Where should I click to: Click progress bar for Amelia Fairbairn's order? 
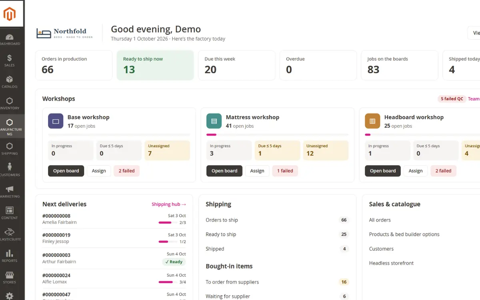pos(168,222)
